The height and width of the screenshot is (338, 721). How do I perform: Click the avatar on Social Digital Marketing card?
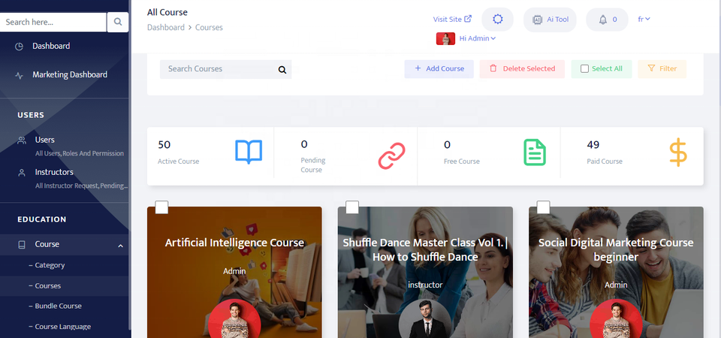click(616, 318)
